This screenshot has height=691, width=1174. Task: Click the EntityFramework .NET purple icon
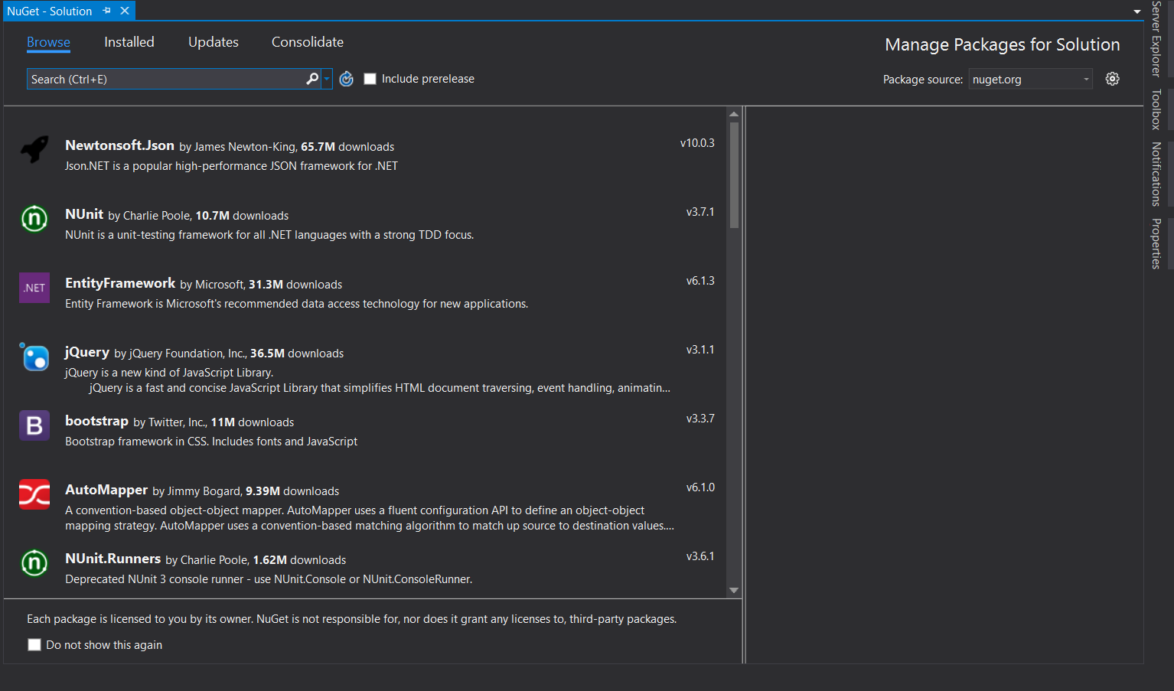[x=34, y=288]
